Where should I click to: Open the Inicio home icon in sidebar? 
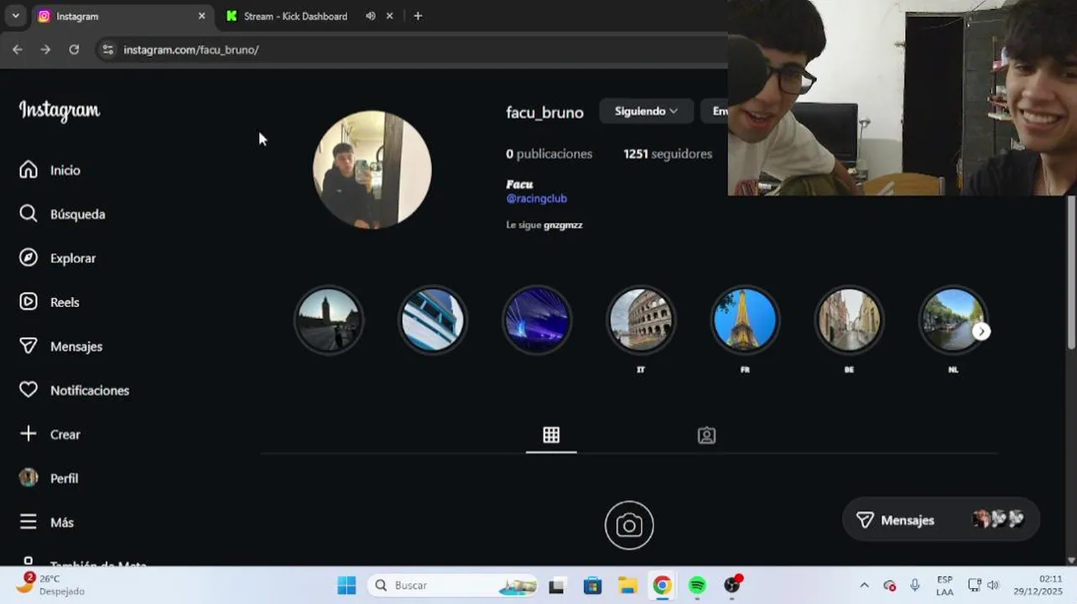point(29,170)
